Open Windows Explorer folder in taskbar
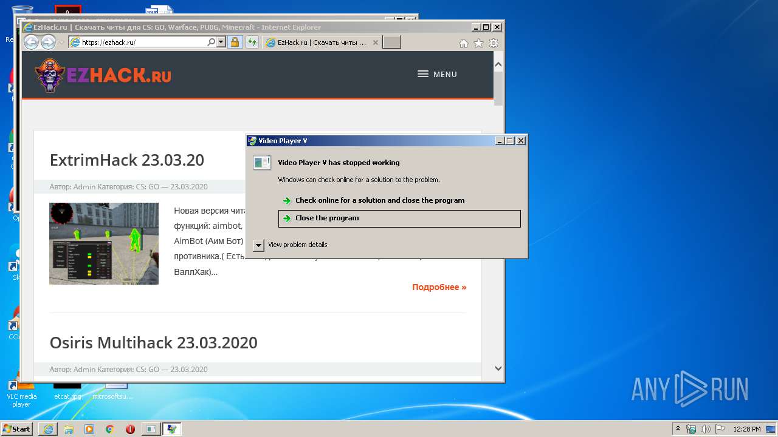The image size is (778, 437). [69, 429]
